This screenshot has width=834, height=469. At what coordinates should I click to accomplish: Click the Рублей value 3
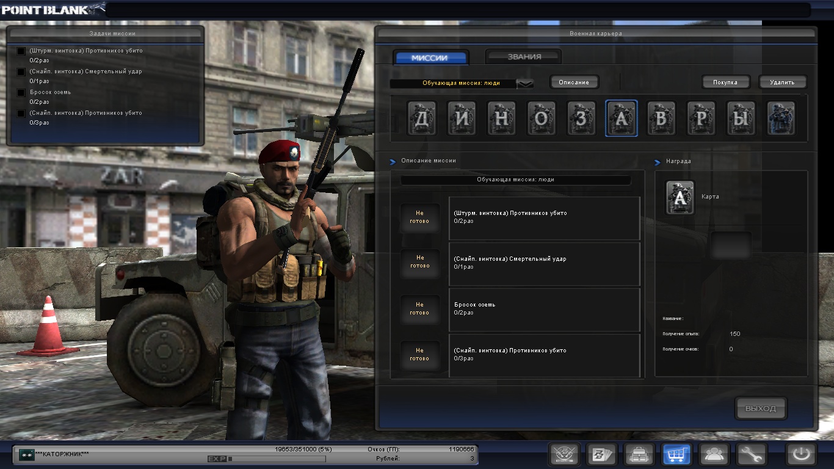coord(472,458)
